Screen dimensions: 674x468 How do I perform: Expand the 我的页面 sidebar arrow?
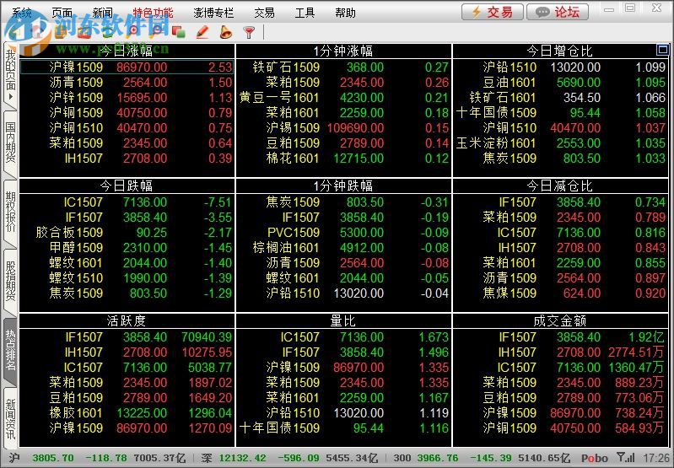coord(10,97)
